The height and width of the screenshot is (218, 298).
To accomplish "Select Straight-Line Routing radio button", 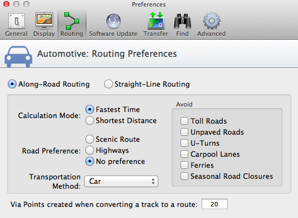I will point(109,84).
